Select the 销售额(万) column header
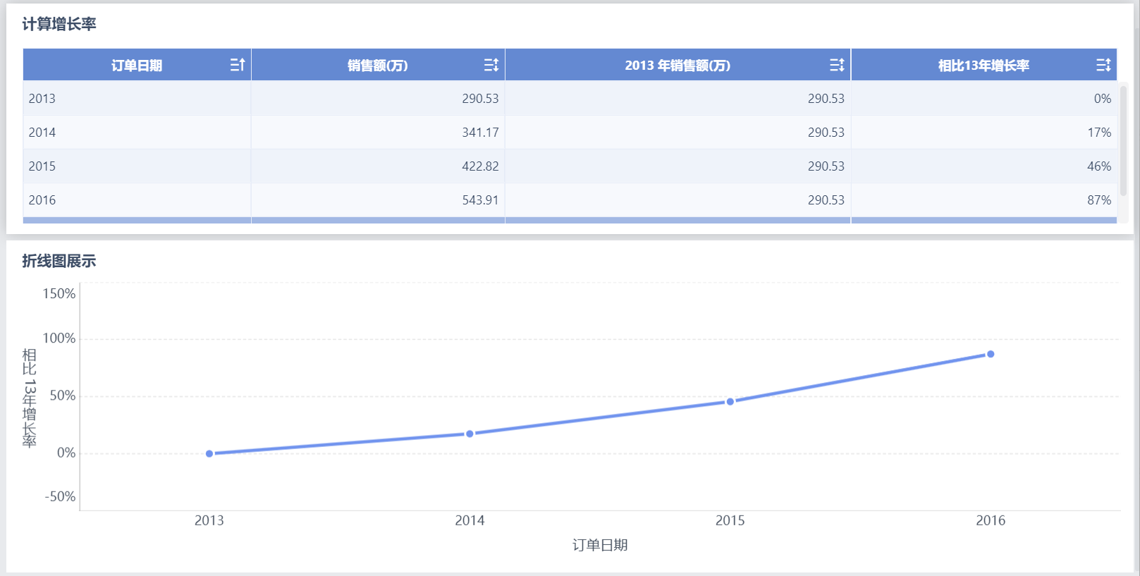This screenshot has height=576, width=1140. click(378, 65)
